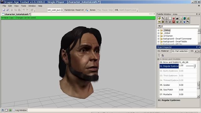Open the File menu
Image resolution: width=201 pixels, height=113 pixels.
point(4,6)
